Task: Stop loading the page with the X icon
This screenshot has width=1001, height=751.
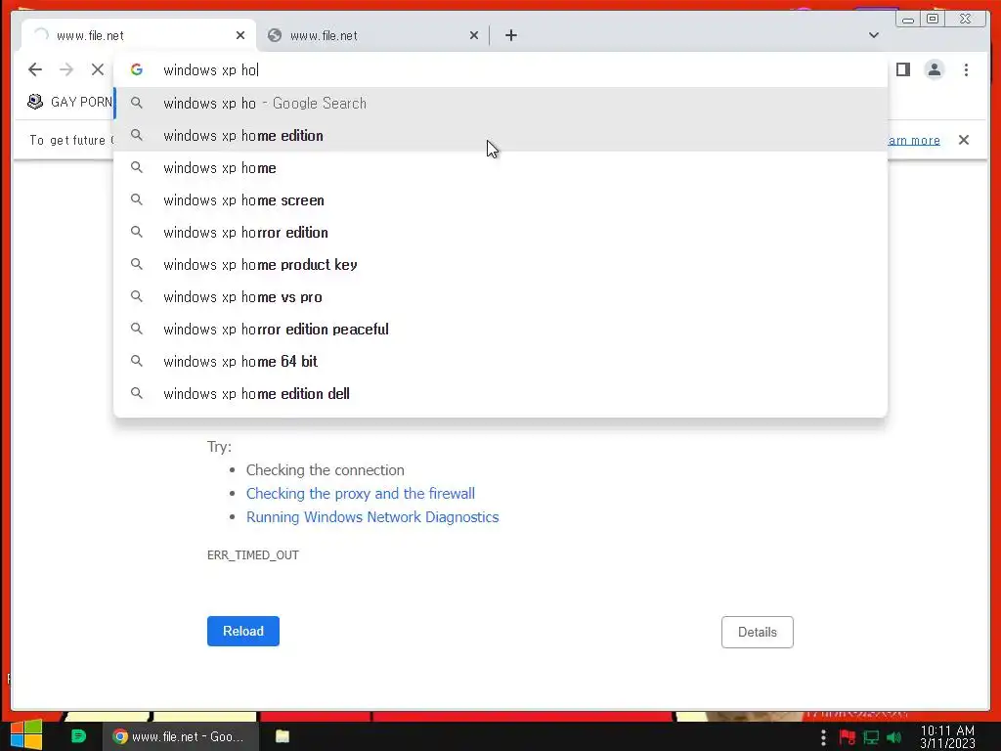Action: tap(97, 69)
